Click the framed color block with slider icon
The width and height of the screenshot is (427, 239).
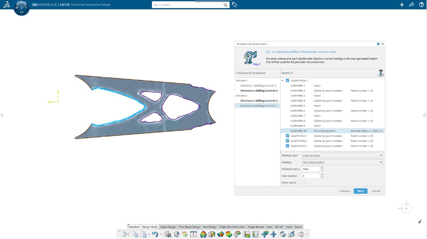[247, 234]
